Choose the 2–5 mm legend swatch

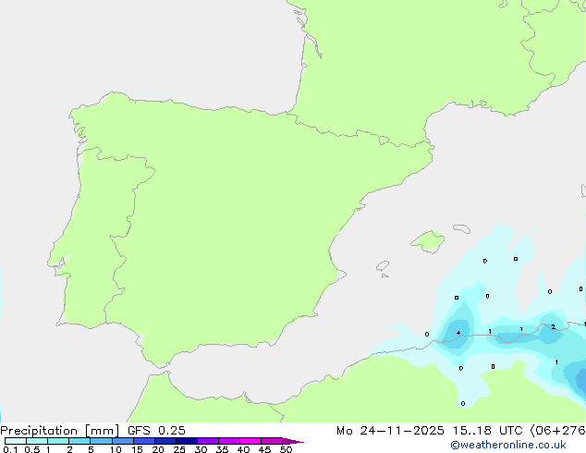[79, 441]
